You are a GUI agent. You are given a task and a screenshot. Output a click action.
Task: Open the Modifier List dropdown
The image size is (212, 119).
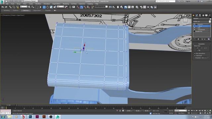202,21
